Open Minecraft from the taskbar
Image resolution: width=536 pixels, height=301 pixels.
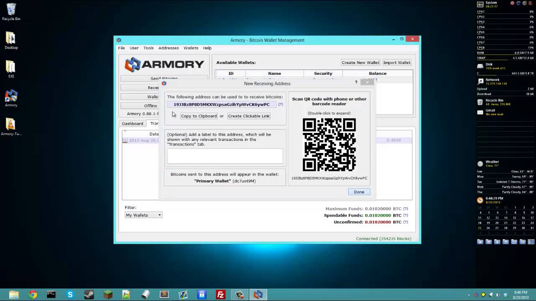(x=108, y=295)
